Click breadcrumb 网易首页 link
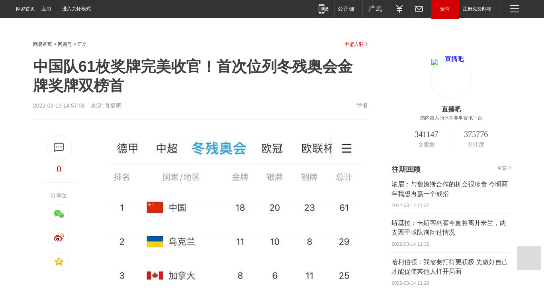Screen dimensions: 544x290 (x=43, y=44)
